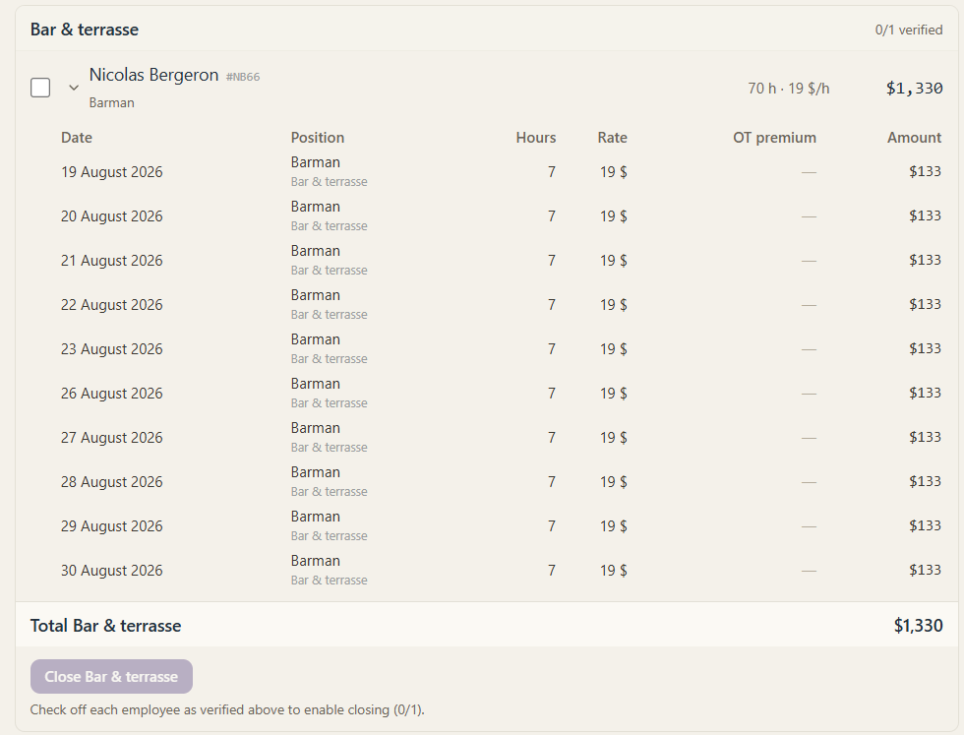
Task: Click the 19 August 2026 date row
Action: pyautogui.click(x=501, y=171)
